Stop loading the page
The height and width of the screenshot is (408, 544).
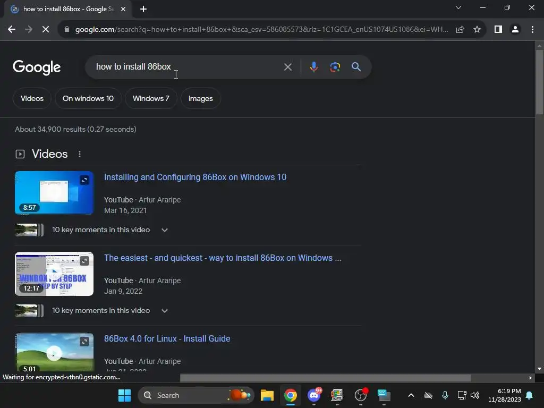click(x=46, y=30)
